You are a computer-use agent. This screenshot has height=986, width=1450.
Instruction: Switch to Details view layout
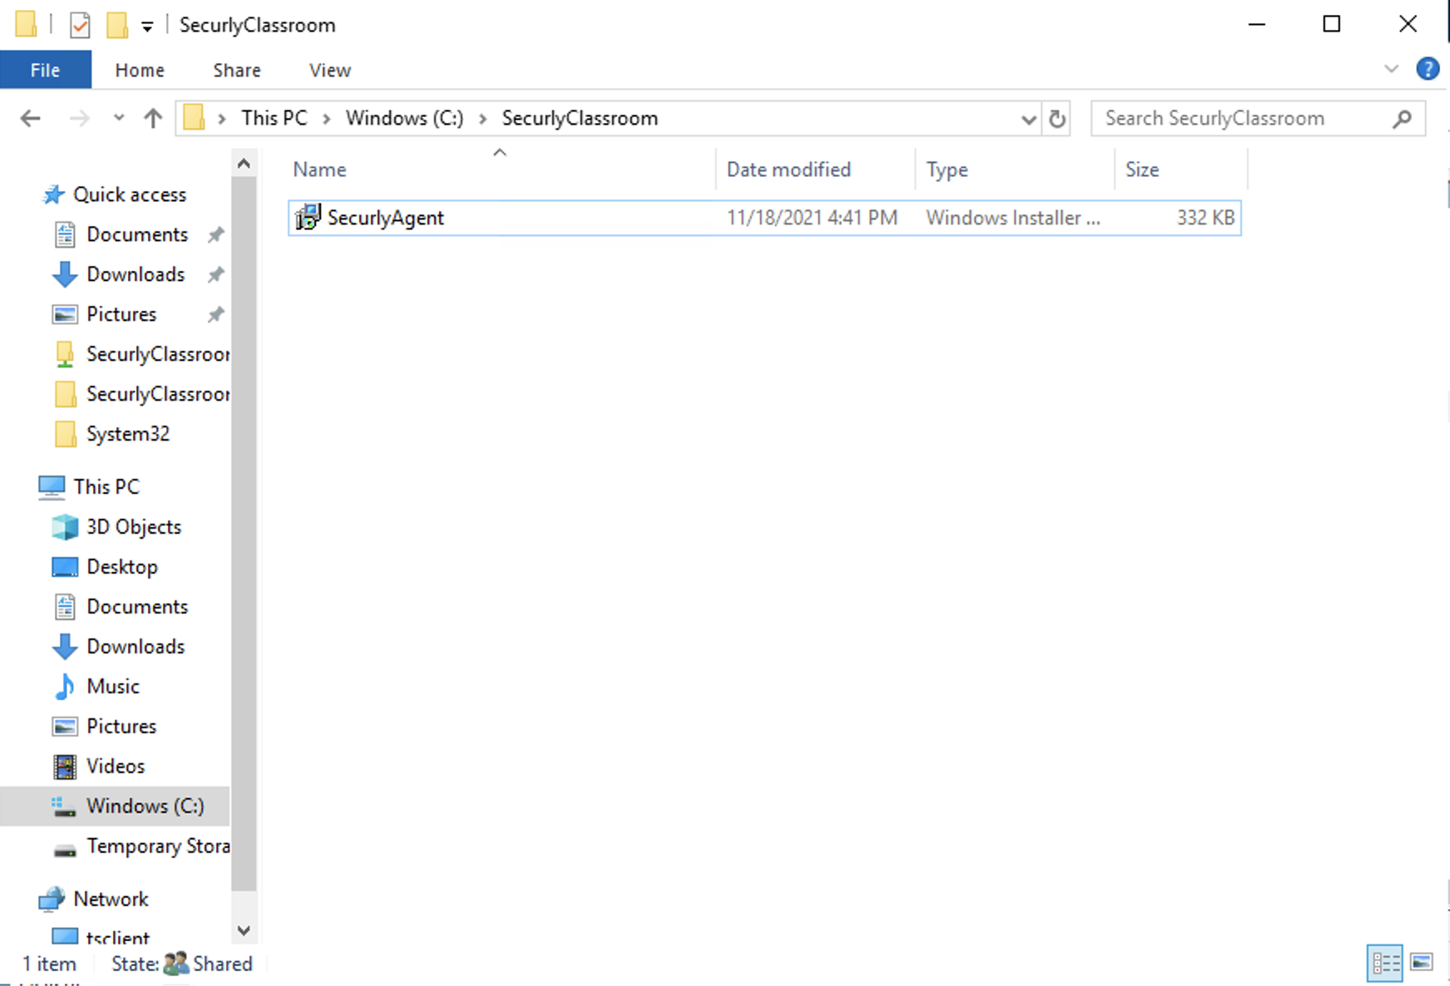1385,963
